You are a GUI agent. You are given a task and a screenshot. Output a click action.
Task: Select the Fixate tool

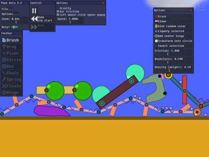click(x=11, y=86)
